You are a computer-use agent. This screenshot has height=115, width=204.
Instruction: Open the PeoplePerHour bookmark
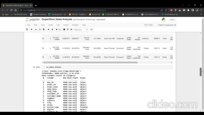[130, 14]
